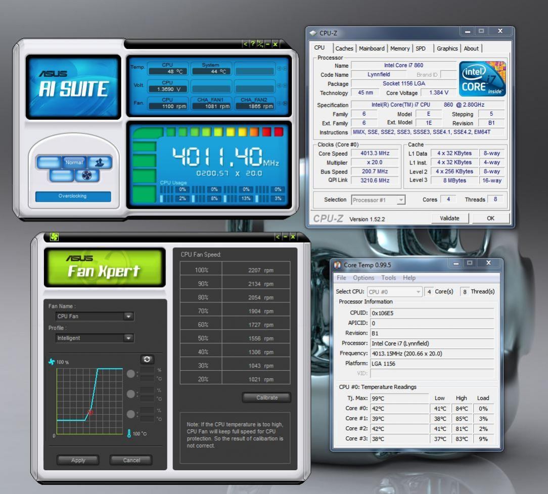
Task: Click the Validate button in CPU-Z
Action: pyautogui.click(x=449, y=218)
